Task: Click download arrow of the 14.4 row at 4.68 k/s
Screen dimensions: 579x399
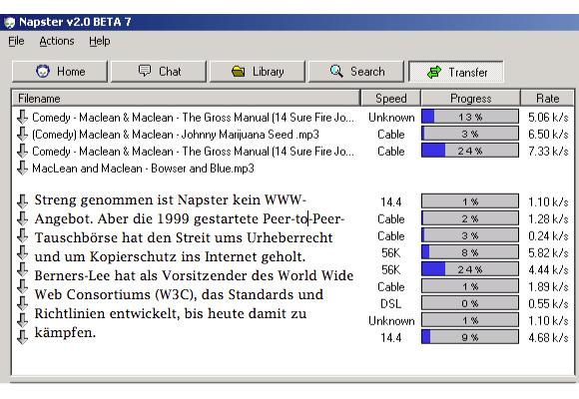Action: (22, 337)
